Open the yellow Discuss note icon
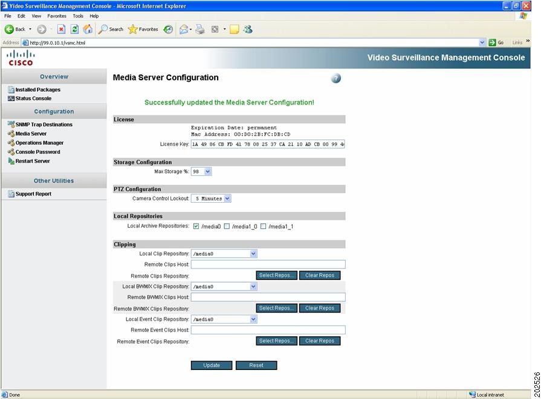Screen dimensions: 541x399 click(235, 30)
